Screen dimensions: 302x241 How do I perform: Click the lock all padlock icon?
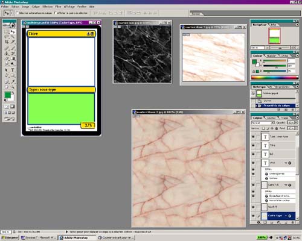(x=277, y=128)
